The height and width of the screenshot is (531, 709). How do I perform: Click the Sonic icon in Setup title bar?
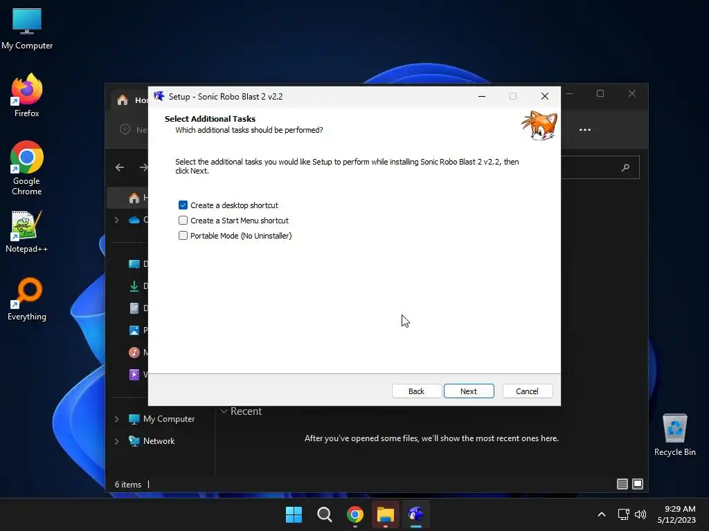[159, 96]
